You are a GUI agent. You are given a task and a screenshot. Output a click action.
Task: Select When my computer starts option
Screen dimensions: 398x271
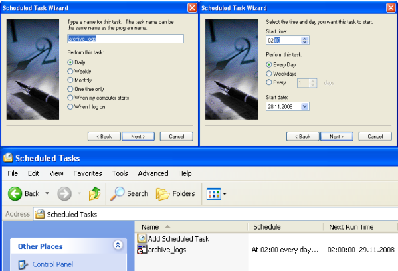point(70,98)
